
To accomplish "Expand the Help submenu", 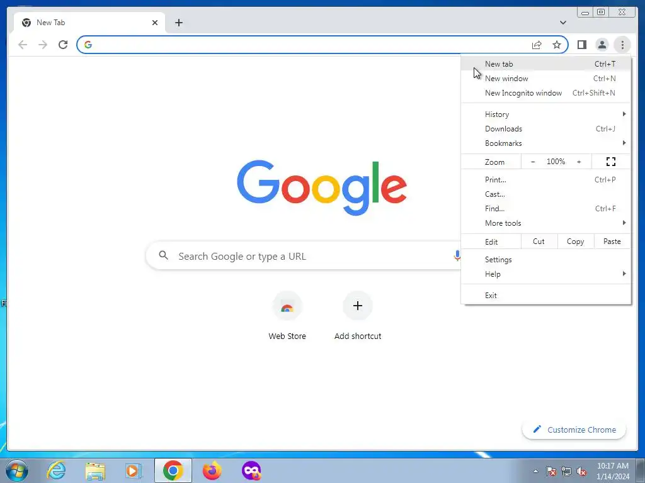I will pyautogui.click(x=546, y=274).
